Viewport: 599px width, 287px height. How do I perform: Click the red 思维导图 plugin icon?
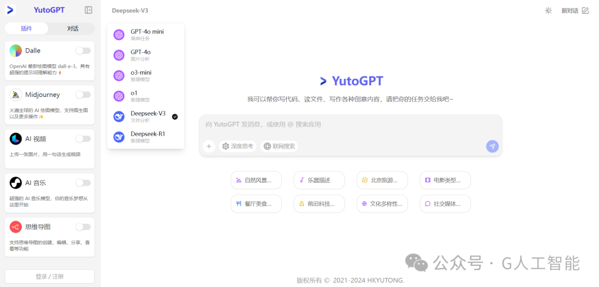click(x=16, y=227)
